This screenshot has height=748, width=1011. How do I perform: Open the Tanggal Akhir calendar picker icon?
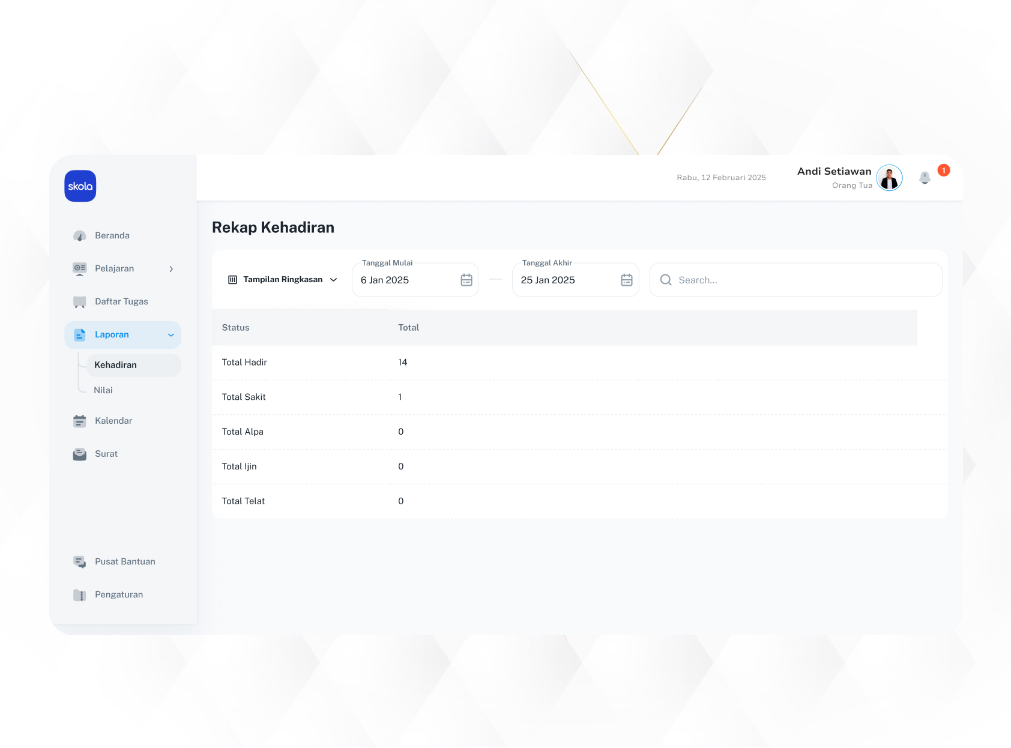(626, 280)
